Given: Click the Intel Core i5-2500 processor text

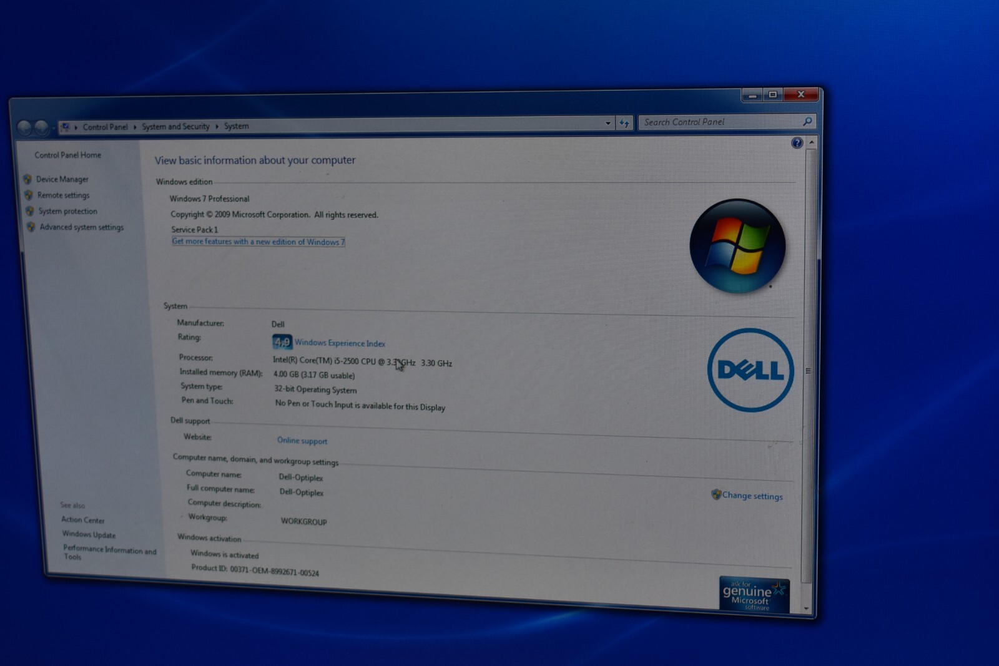Looking at the screenshot, I should [x=362, y=361].
